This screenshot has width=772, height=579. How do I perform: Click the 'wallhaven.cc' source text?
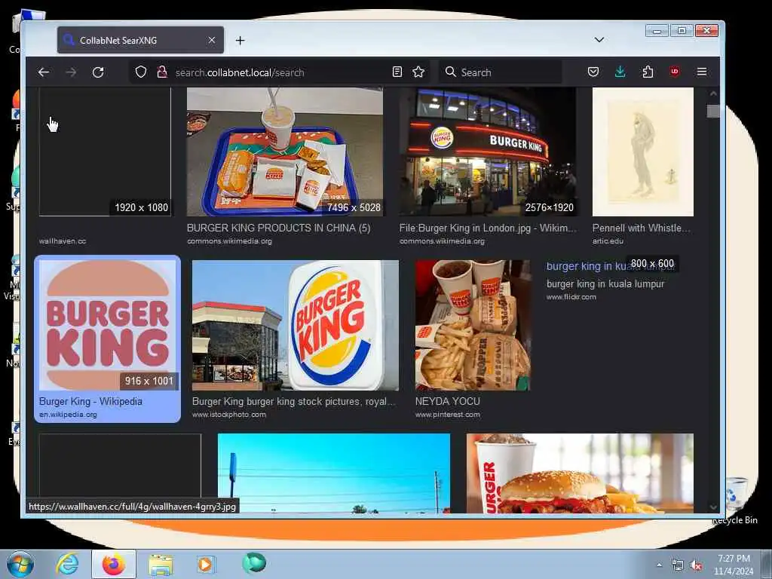point(63,241)
